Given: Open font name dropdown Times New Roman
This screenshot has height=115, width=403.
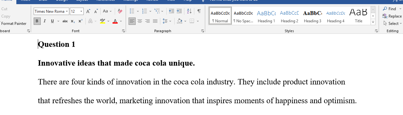Looking at the screenshot, I should [67, 11].
